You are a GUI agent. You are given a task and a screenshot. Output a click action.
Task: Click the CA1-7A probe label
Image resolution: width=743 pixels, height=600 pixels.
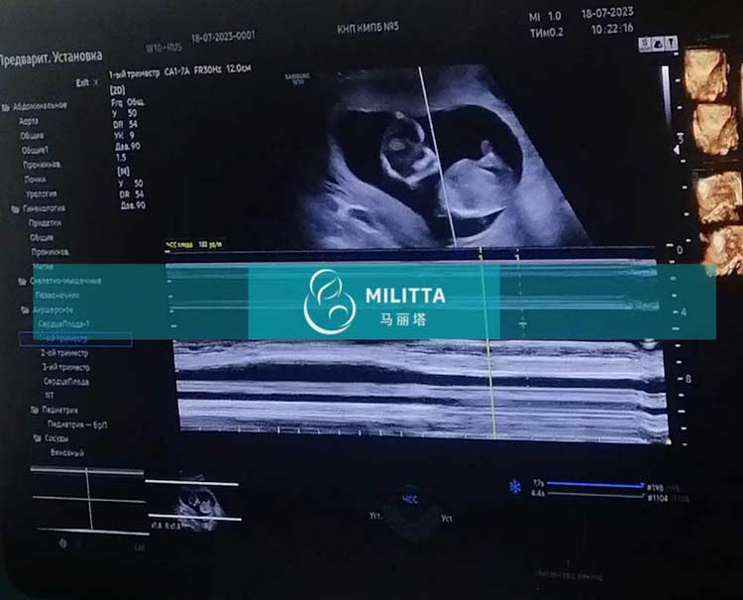point(176,71)
